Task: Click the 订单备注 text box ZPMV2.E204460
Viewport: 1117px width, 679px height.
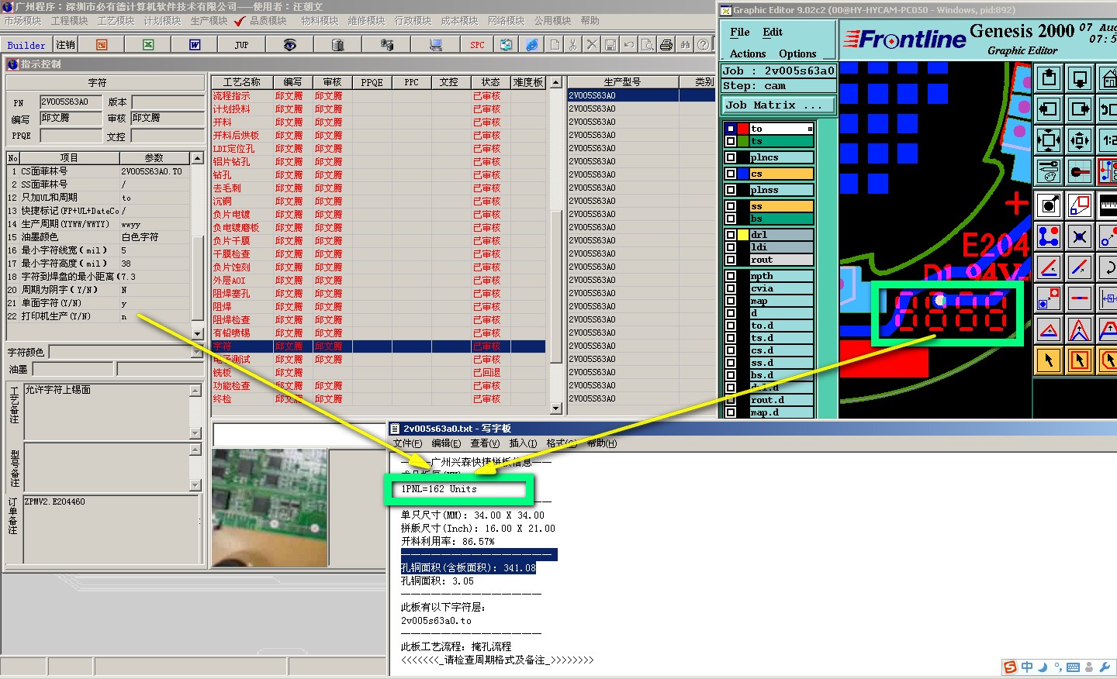Action: (112, 529)
